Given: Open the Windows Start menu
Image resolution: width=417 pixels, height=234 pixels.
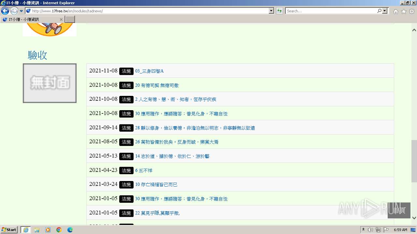Looking at the screenshot, I should (9, 229).
